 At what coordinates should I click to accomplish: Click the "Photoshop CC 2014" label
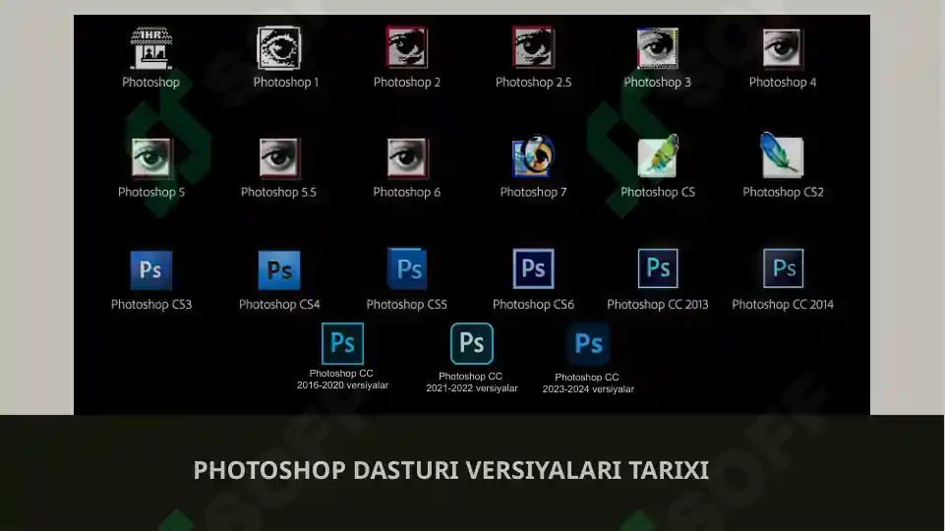(x=783, y=305)
